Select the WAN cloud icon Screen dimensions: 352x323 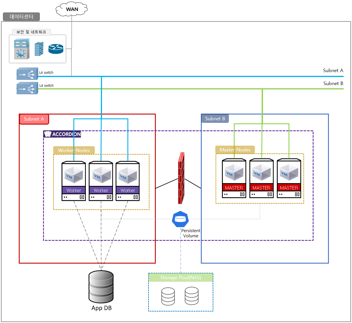(71, 9)
